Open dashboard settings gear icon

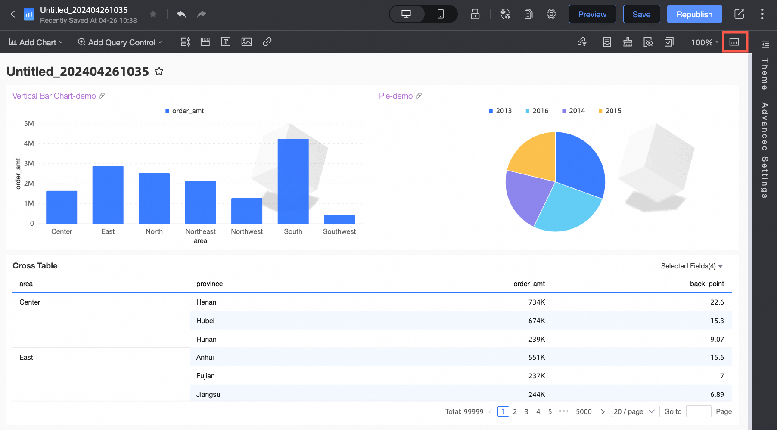coord(551,14)
